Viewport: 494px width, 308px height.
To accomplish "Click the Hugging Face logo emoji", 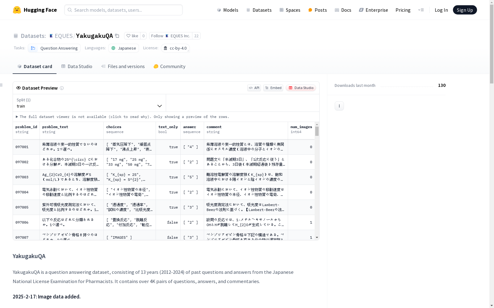I will tap(17, 10).
